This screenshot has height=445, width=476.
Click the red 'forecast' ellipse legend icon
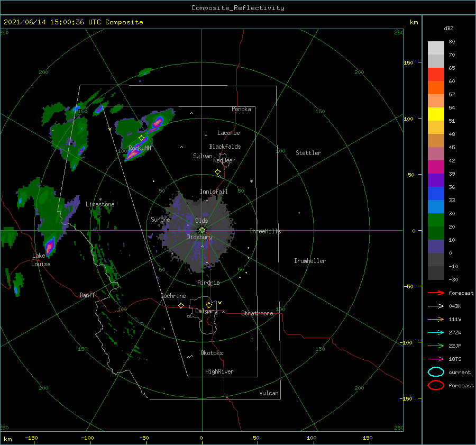(436, 385)
